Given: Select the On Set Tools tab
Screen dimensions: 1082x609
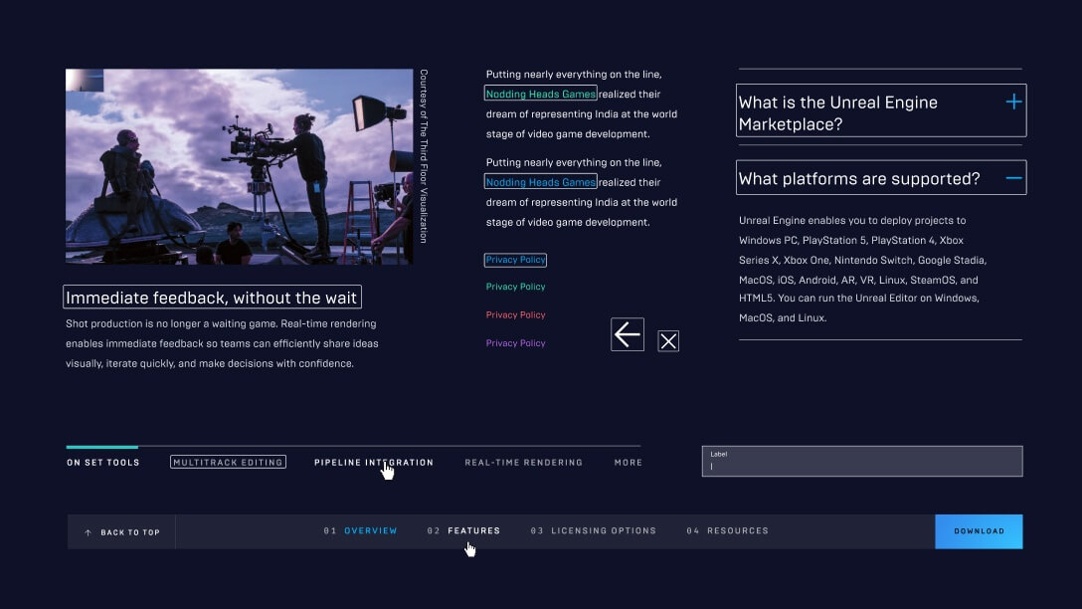Looking at the screenshot, I should (x=103, y=463).
